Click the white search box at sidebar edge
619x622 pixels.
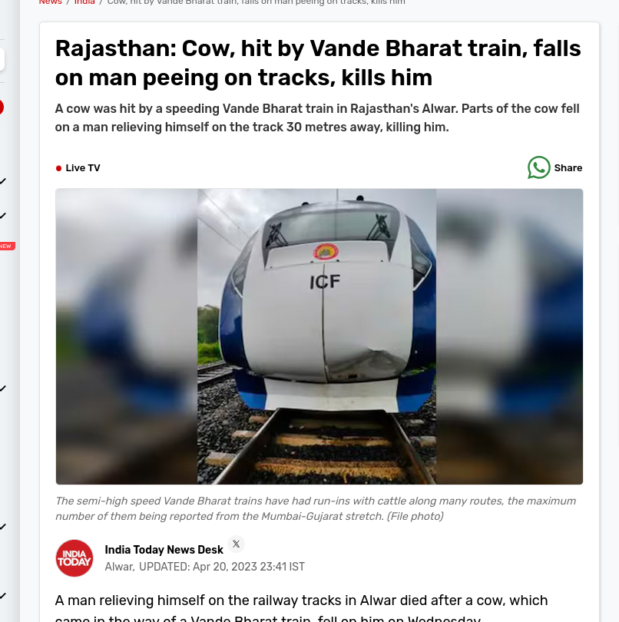coord(2,59)
